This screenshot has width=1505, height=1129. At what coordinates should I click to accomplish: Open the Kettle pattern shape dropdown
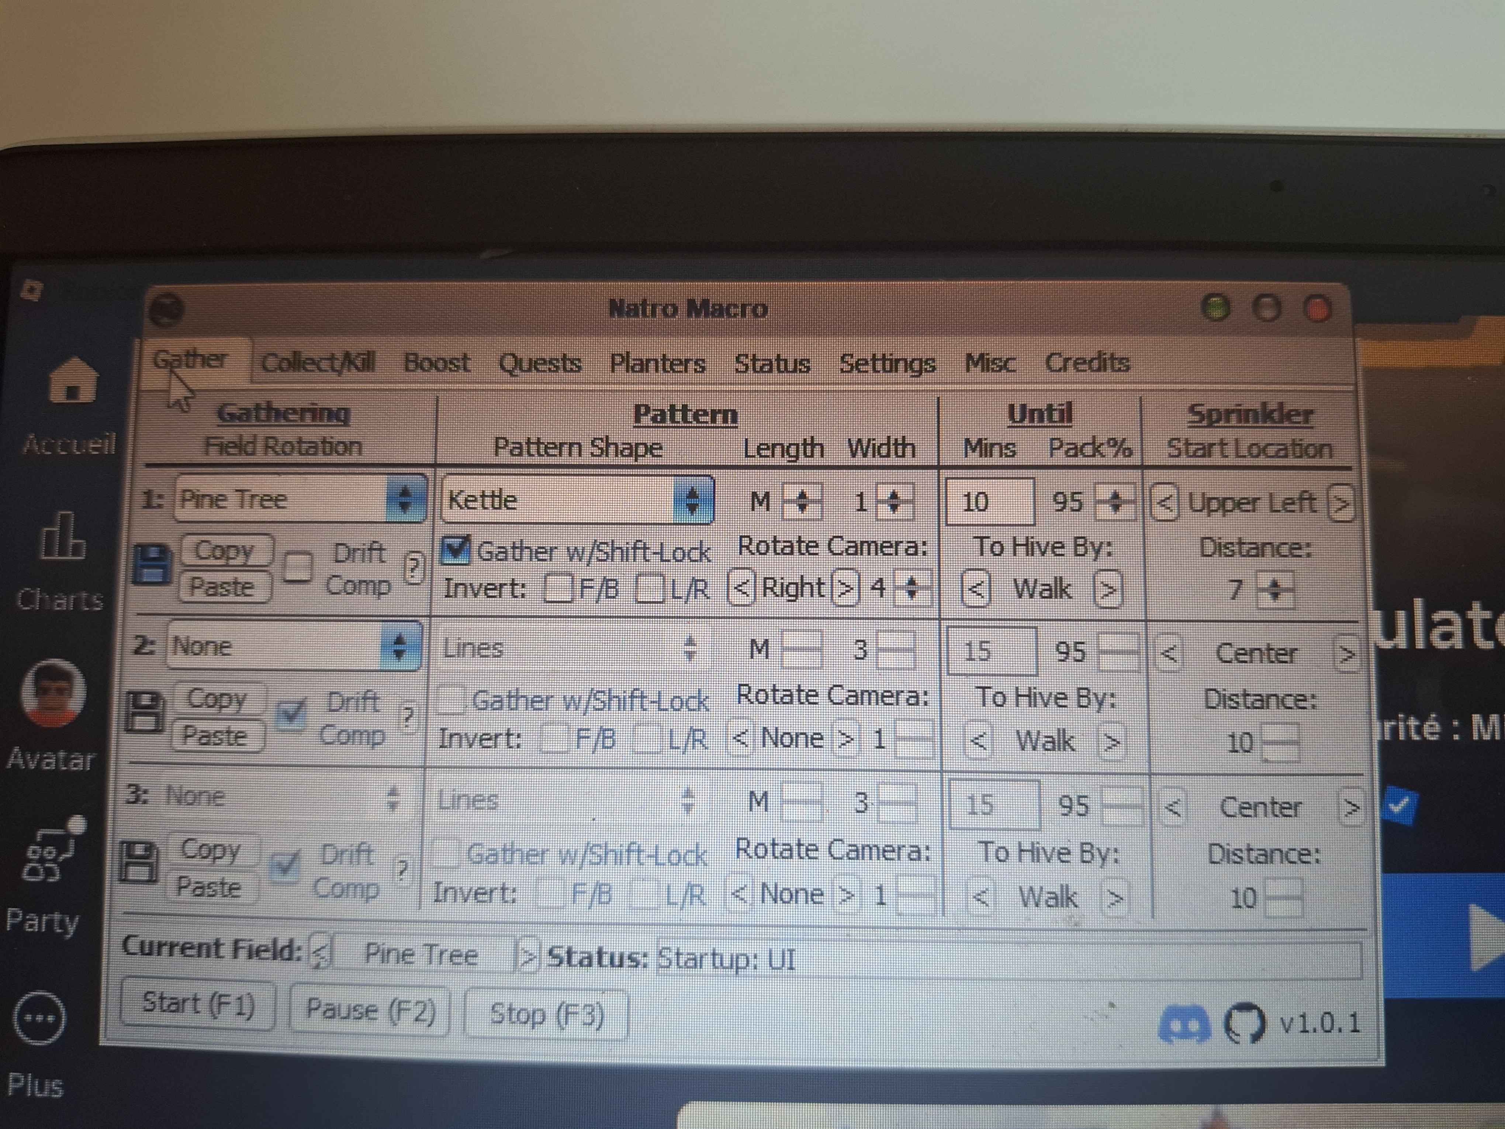pyautogui.click(x=692, y=500)
